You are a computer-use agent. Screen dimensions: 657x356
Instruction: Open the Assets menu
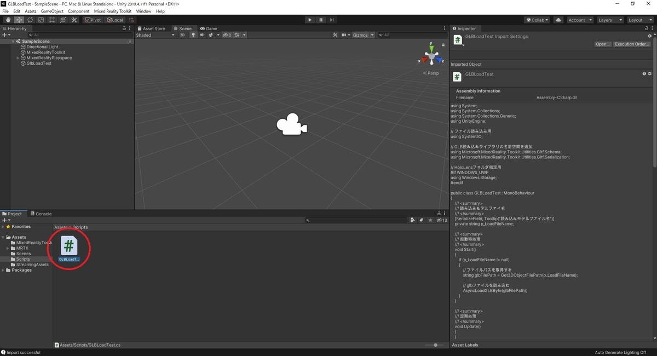[x=31, y=11]
